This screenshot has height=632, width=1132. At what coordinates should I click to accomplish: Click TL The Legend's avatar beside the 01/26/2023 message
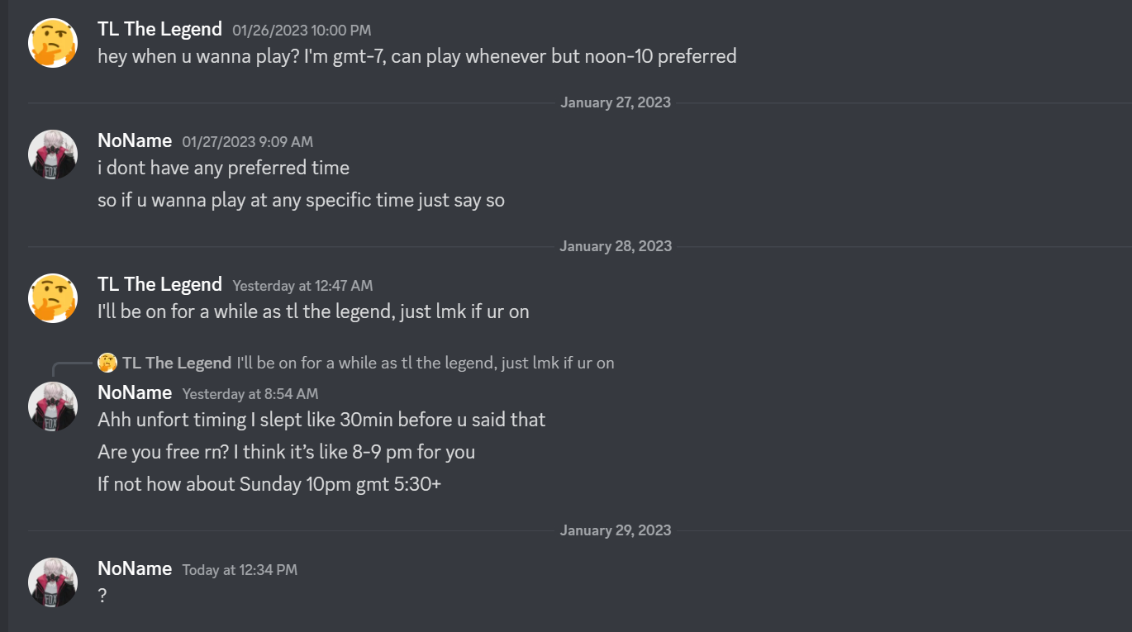[x=53, y=43]
